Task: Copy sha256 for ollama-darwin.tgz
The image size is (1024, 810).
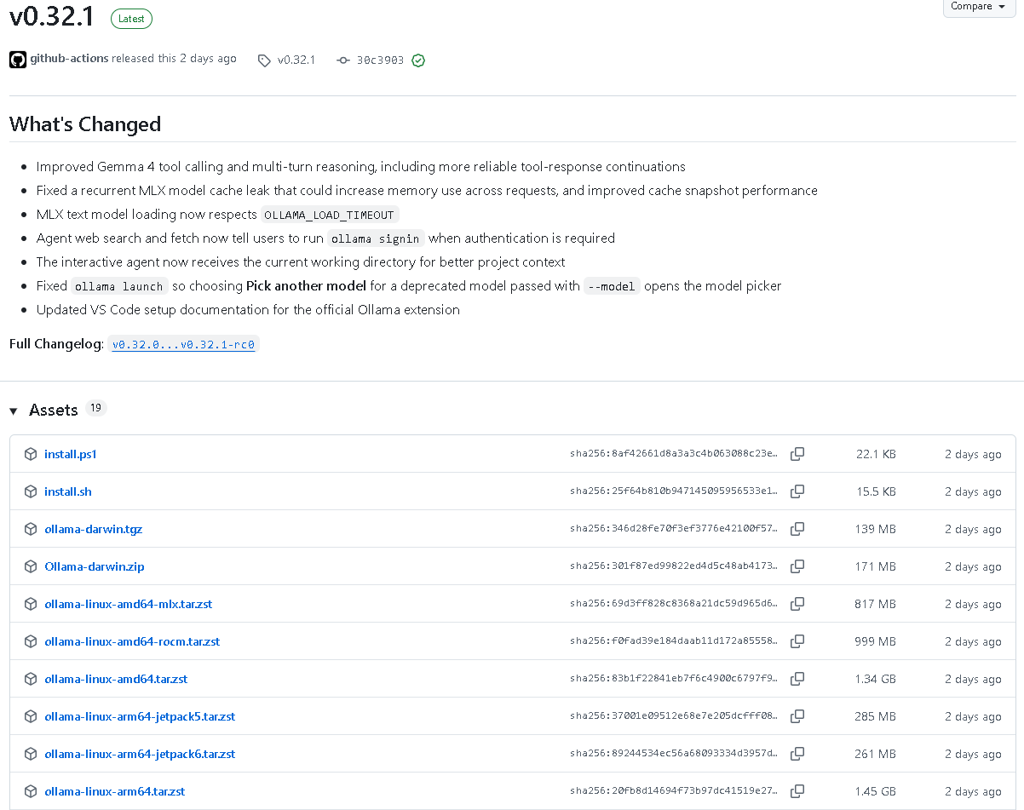Action: (x=797, y=529)
